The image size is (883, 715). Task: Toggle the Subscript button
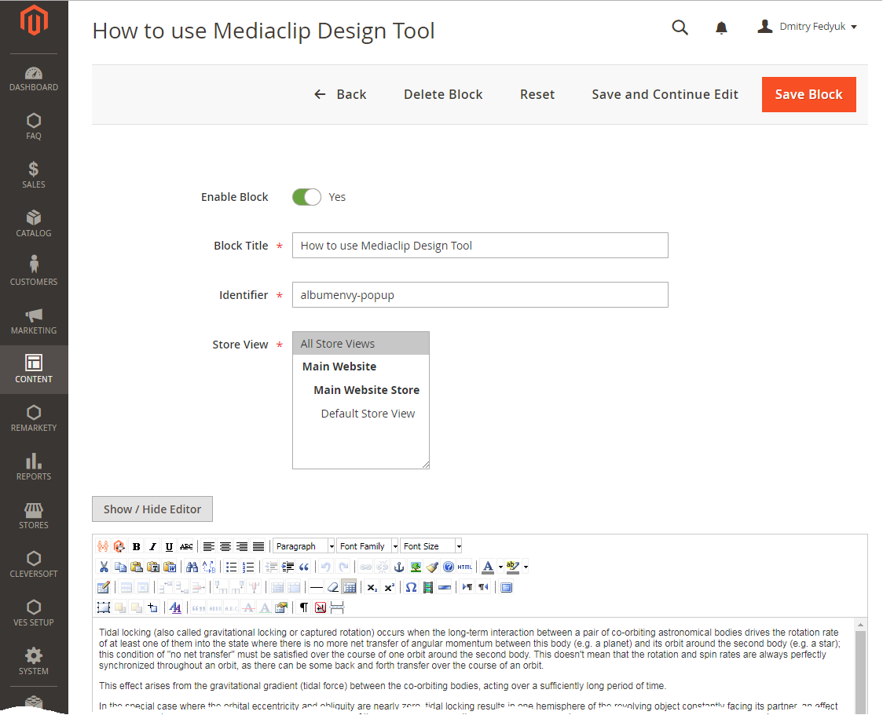pyautogui.click(x=372, y=587)
